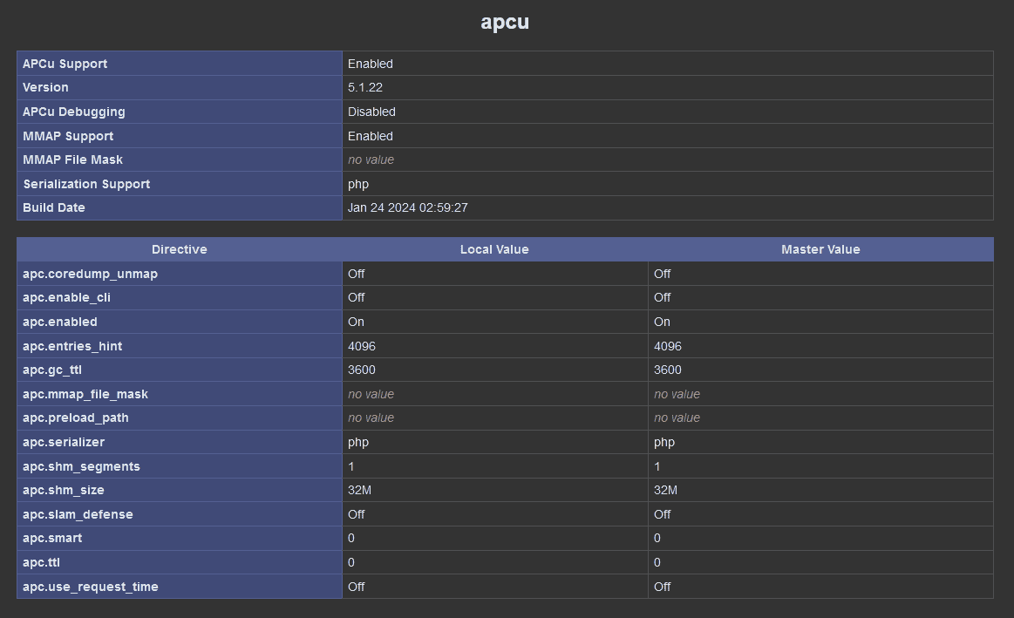Click Master Value Off for apc.slam_defense

point(662,514)
